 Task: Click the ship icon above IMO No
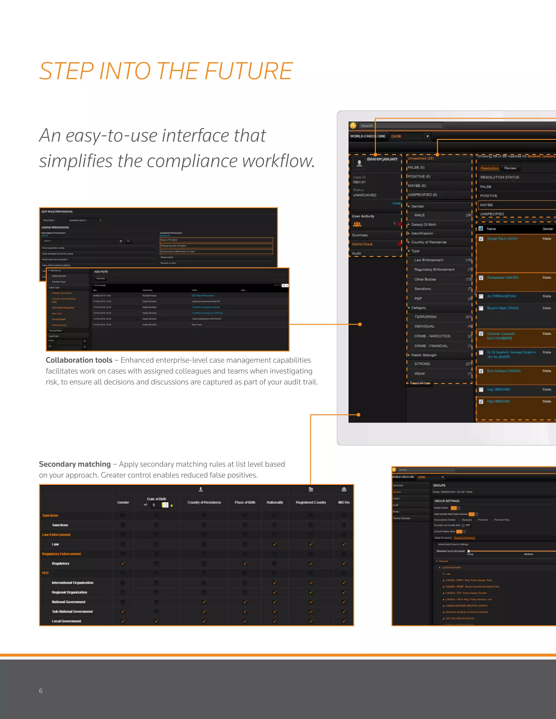click(344, 489)
